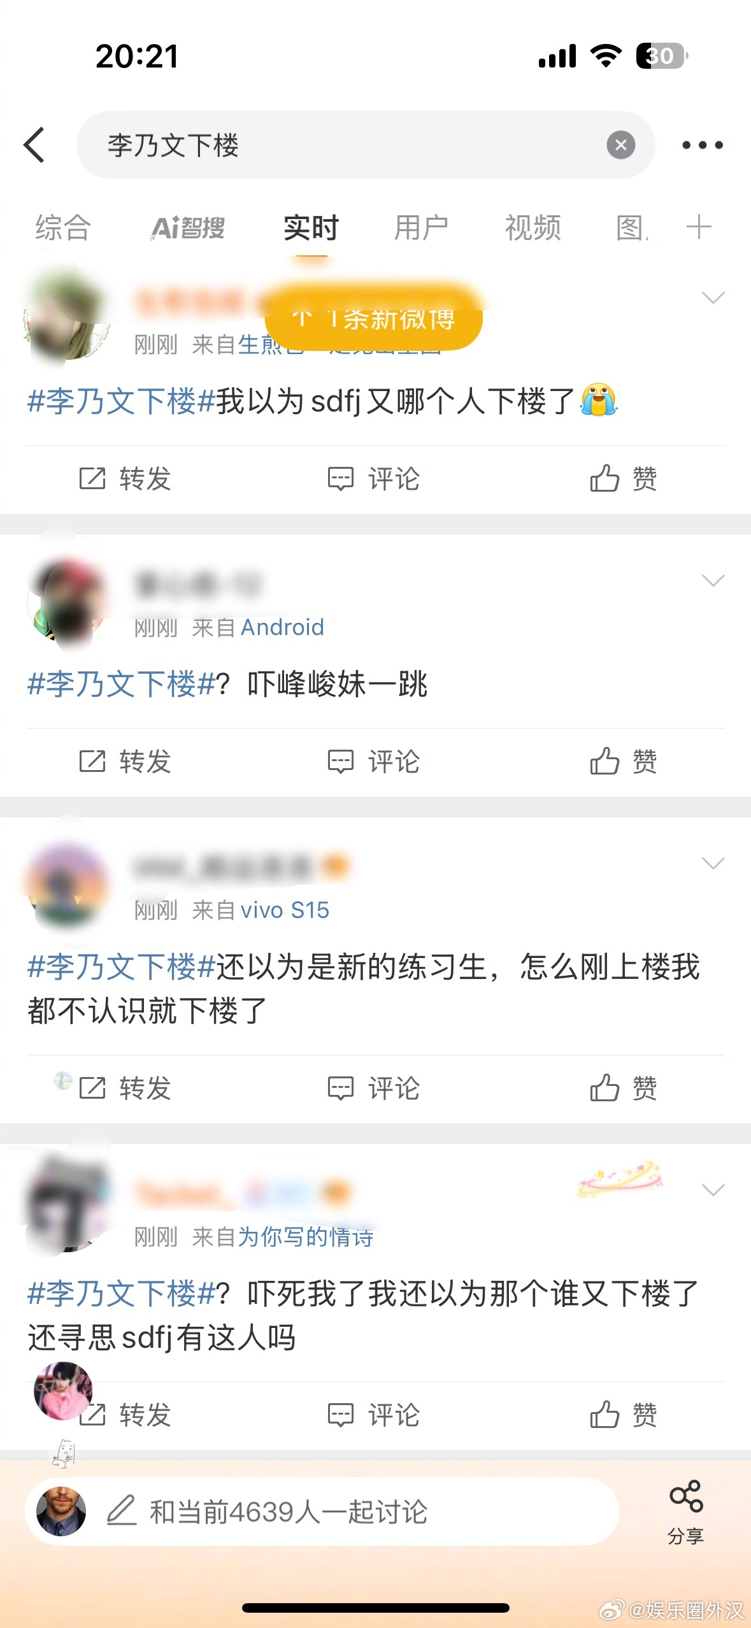Viewport: 751px width, 1628px height.
Task: Clear the search field text
Action: point(620,145)
